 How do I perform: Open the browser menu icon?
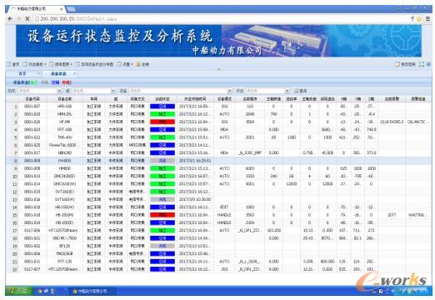428,19
